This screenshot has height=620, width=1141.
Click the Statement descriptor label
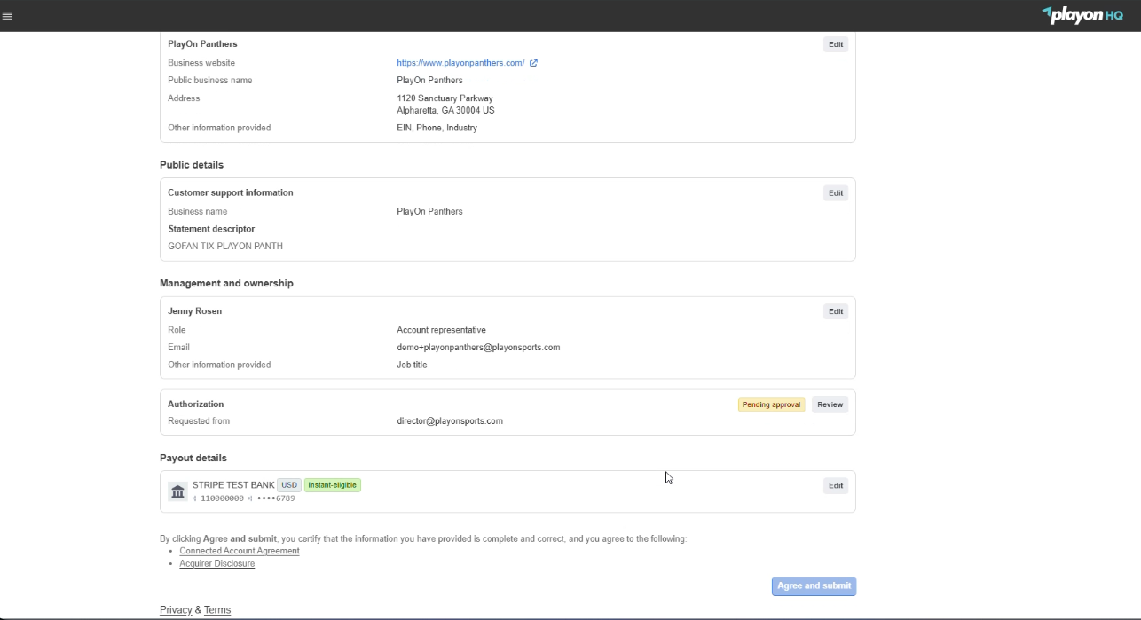(211, 229)
